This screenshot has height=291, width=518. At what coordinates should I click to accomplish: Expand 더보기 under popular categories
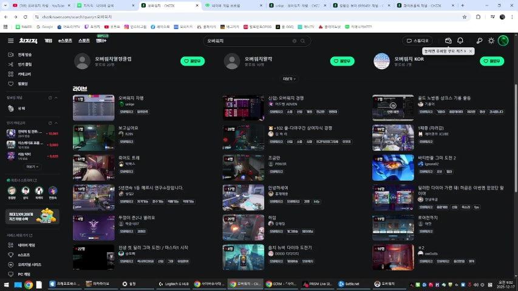coord(32,167)
